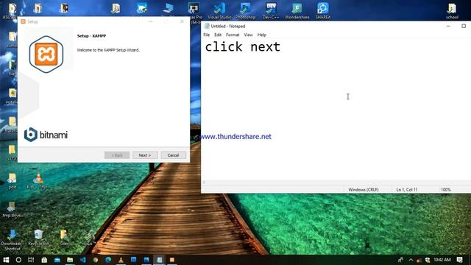
Task: Click the Windows Security shield tray icon
Action: 427,260
